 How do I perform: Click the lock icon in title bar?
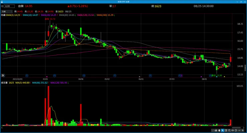[2, 2]
